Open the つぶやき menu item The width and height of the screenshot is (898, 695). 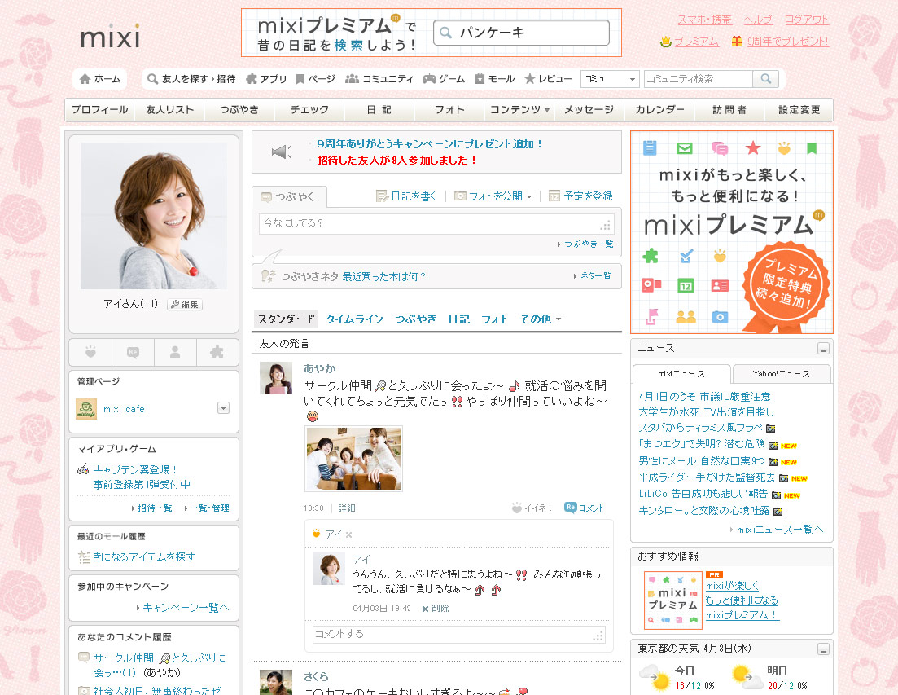coord(239,109)
